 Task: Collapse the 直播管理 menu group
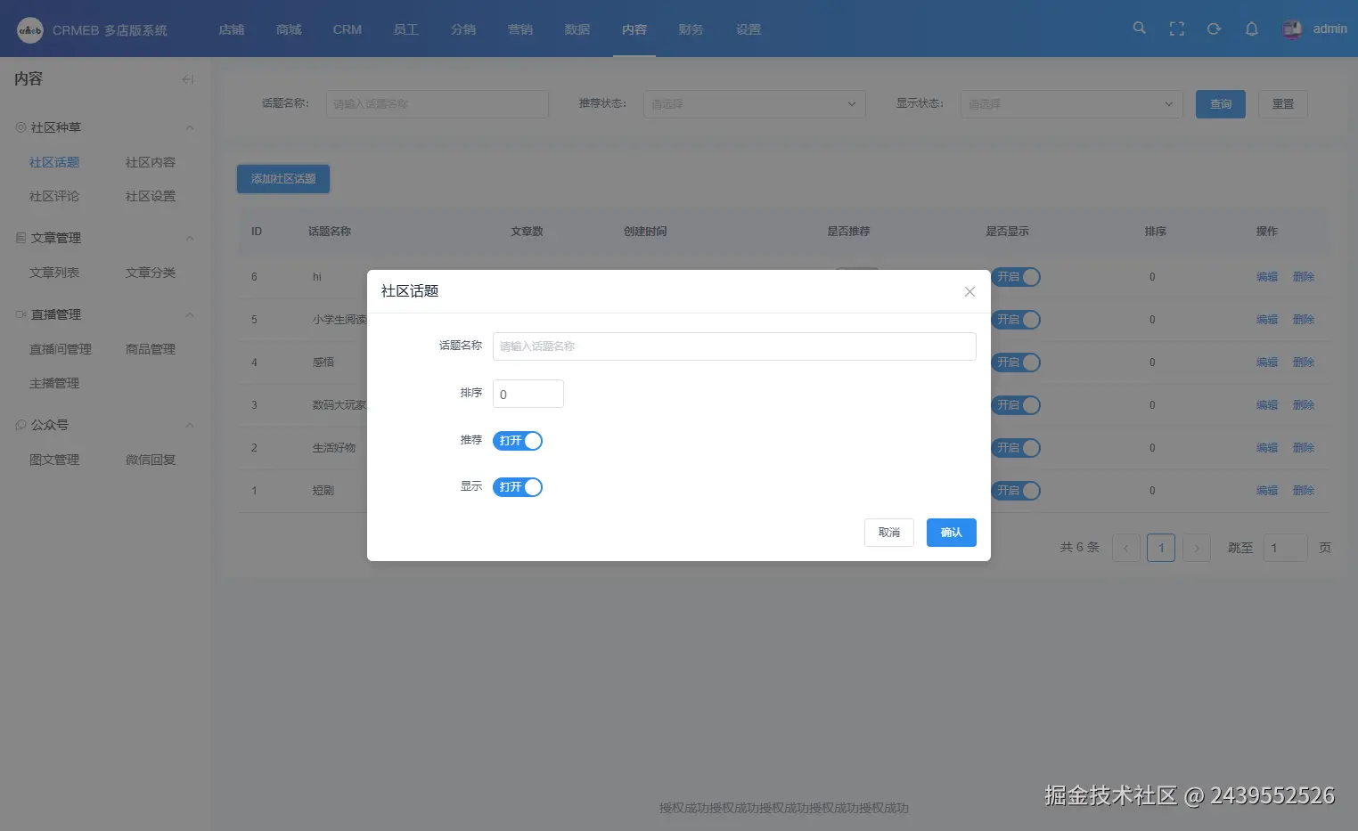(190, 314)
